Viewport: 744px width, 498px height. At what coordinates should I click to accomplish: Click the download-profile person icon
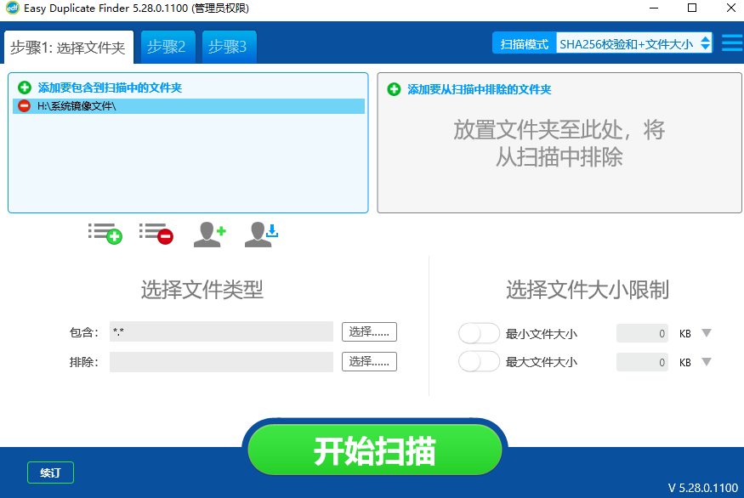point(259,235)
